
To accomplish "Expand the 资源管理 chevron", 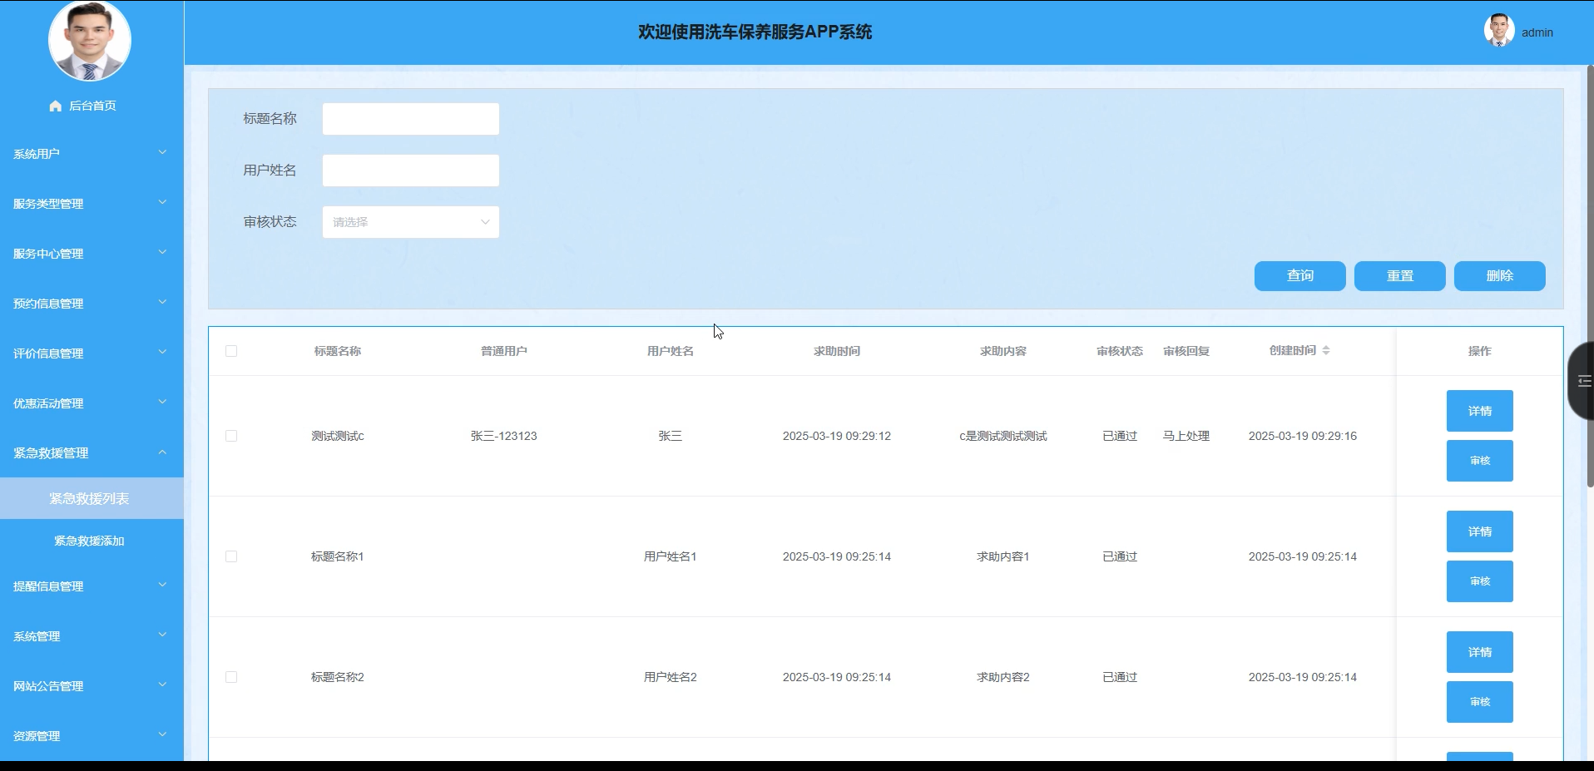I will click(x=162, y=735).
